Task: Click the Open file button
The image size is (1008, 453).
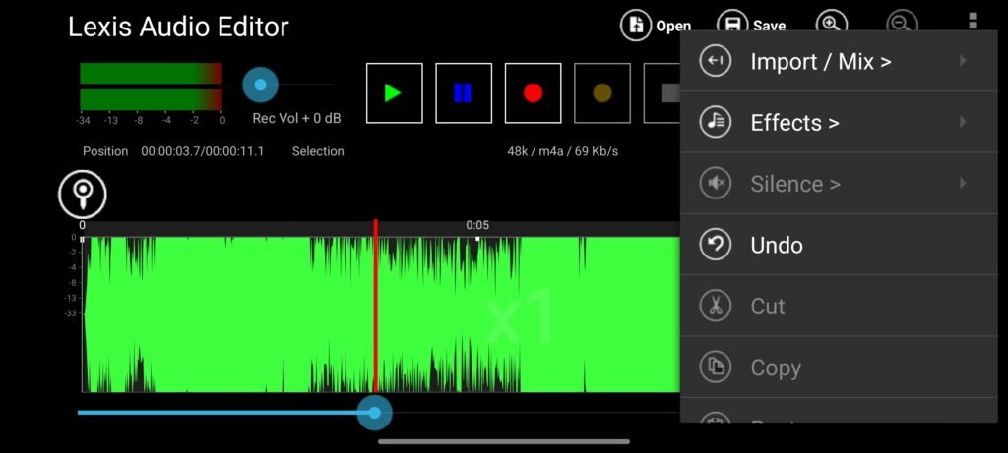Action: 656,26
